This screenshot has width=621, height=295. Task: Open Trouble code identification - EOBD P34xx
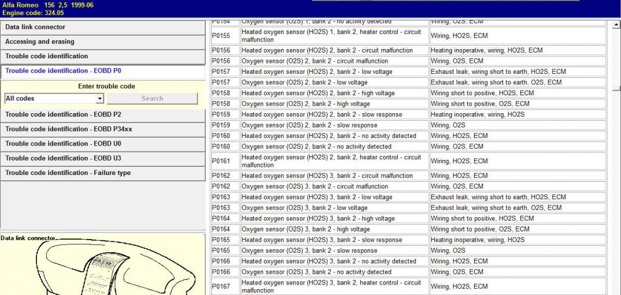click(102, 129)
